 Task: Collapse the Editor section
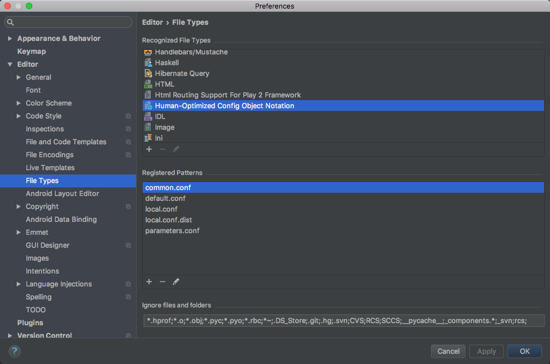coord(10,64)
